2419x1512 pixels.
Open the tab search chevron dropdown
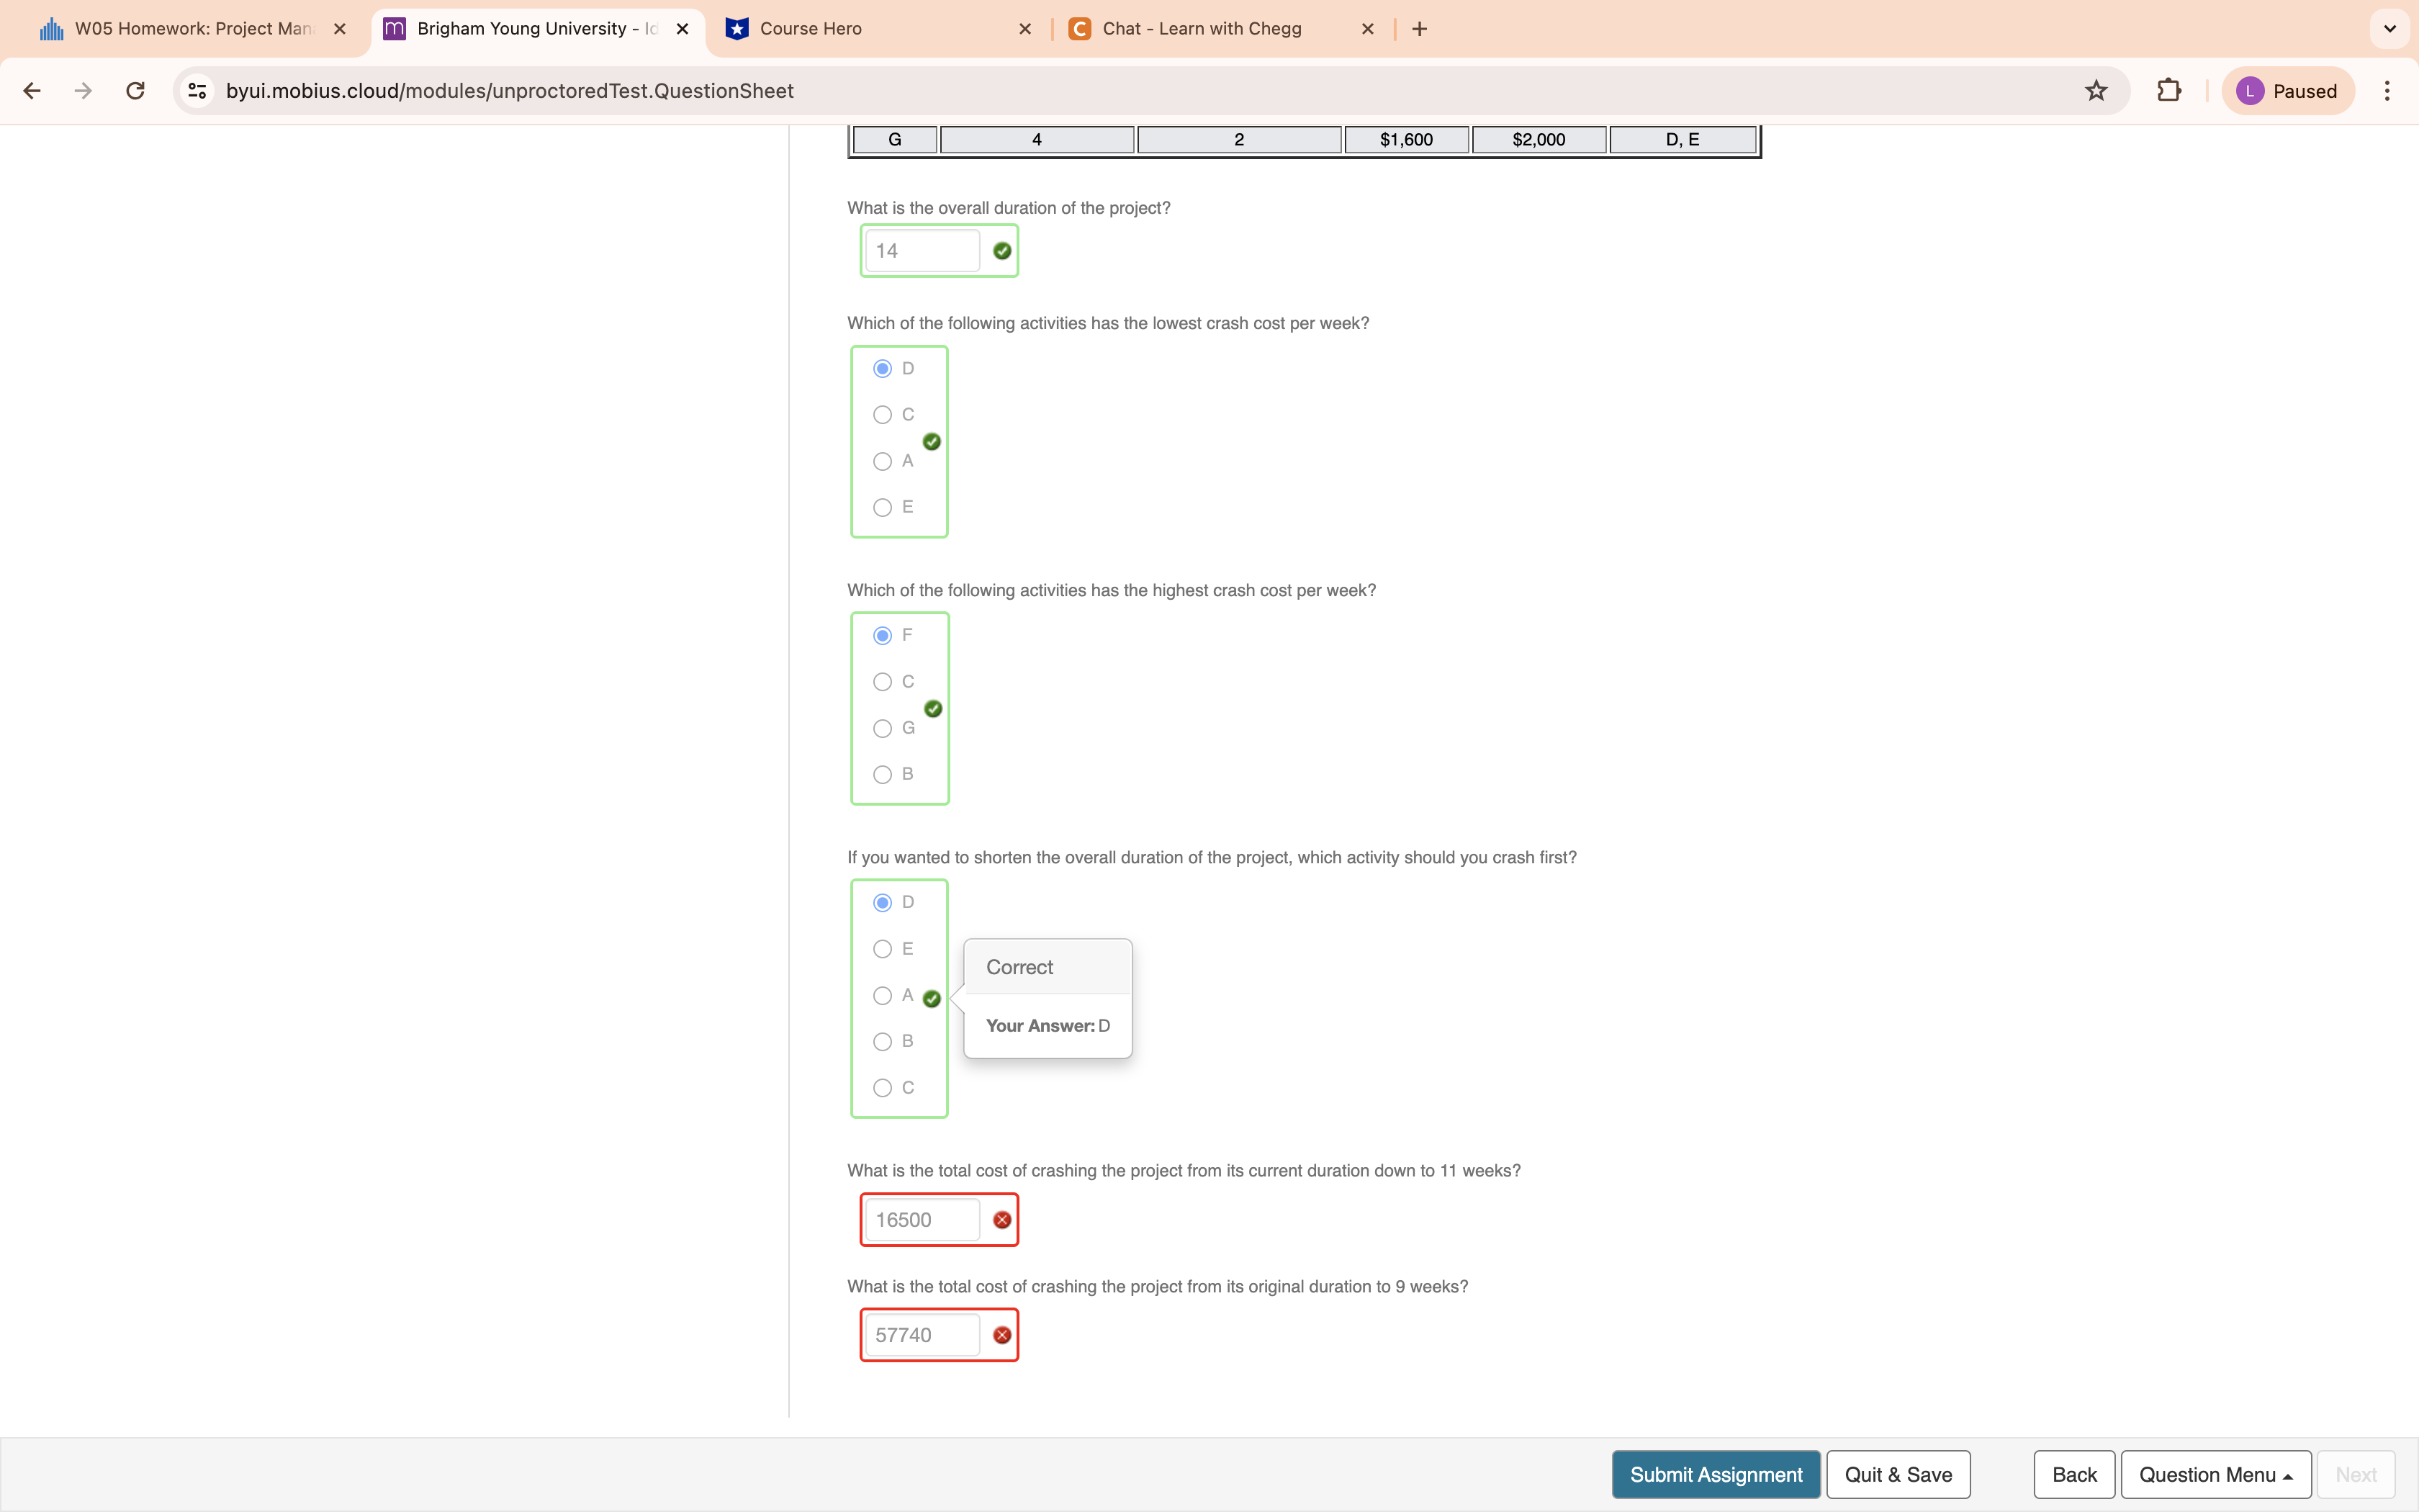[x=2389, y=29]
